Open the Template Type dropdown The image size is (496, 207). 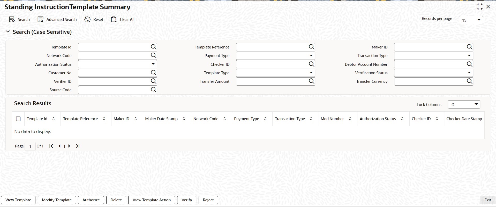pyautogui.click(x=275, y=73)
